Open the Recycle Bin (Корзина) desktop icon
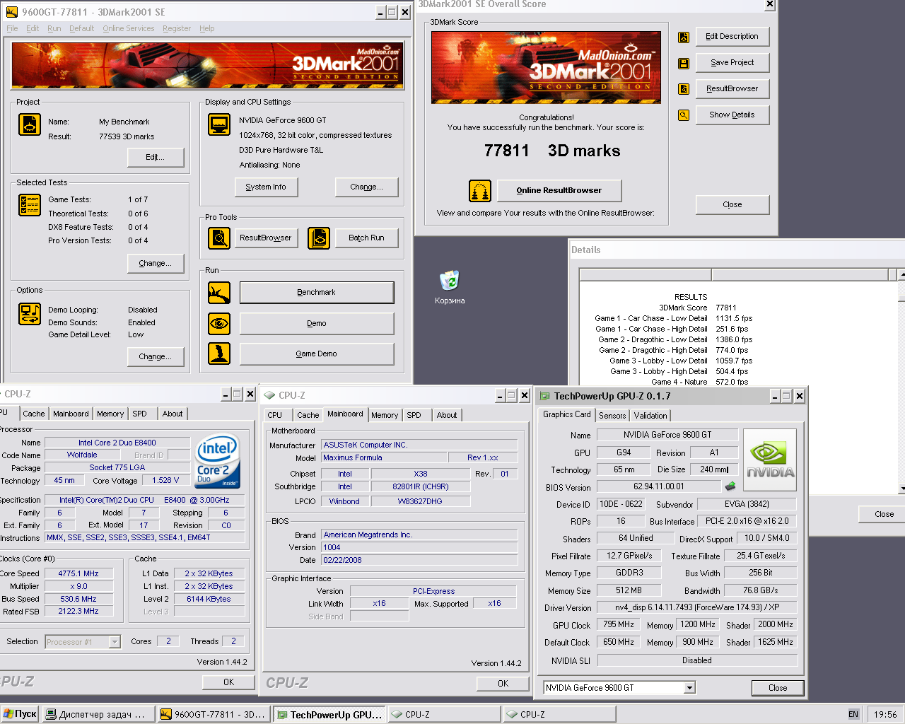Viewport: 905px width, 724px height. coord(450,287)
